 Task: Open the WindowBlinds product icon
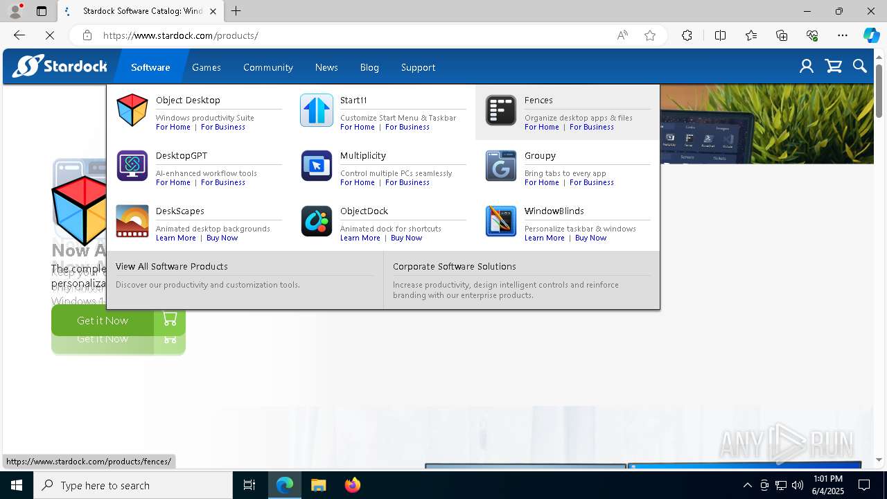click(x=501, y=221)
